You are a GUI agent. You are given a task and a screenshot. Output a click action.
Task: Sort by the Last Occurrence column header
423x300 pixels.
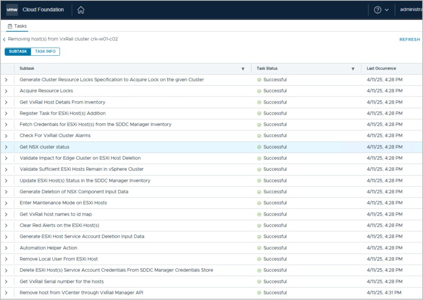point(381,69)
